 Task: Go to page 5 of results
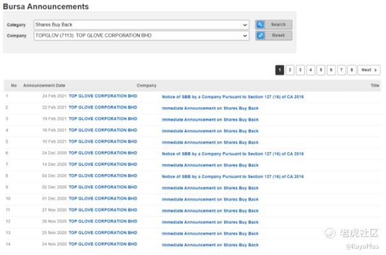321,70
